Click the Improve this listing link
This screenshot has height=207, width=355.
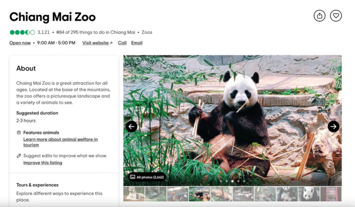coord(43,163)
